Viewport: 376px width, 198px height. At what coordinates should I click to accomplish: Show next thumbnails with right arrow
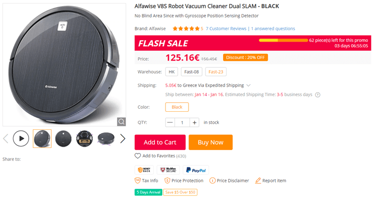pos(122,138)
